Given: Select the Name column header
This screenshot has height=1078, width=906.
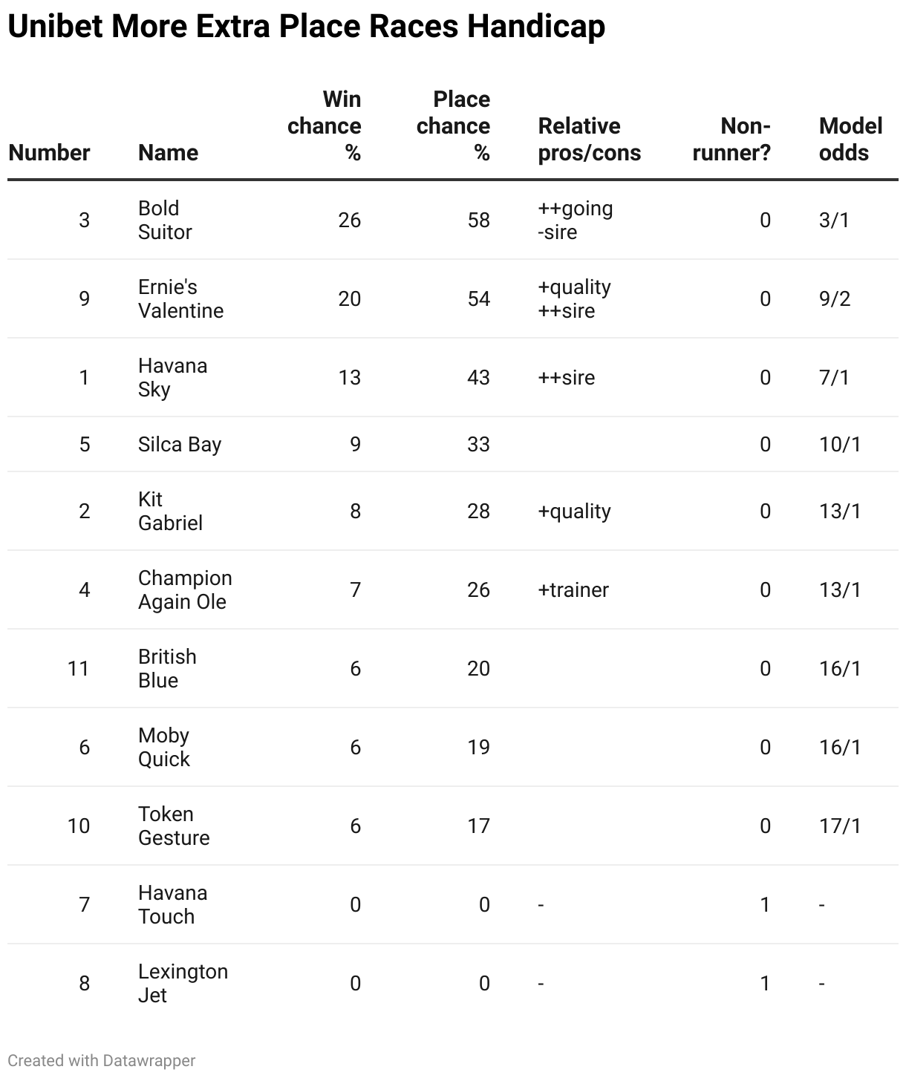Looking at the screenshot, I should pos(168,152).
